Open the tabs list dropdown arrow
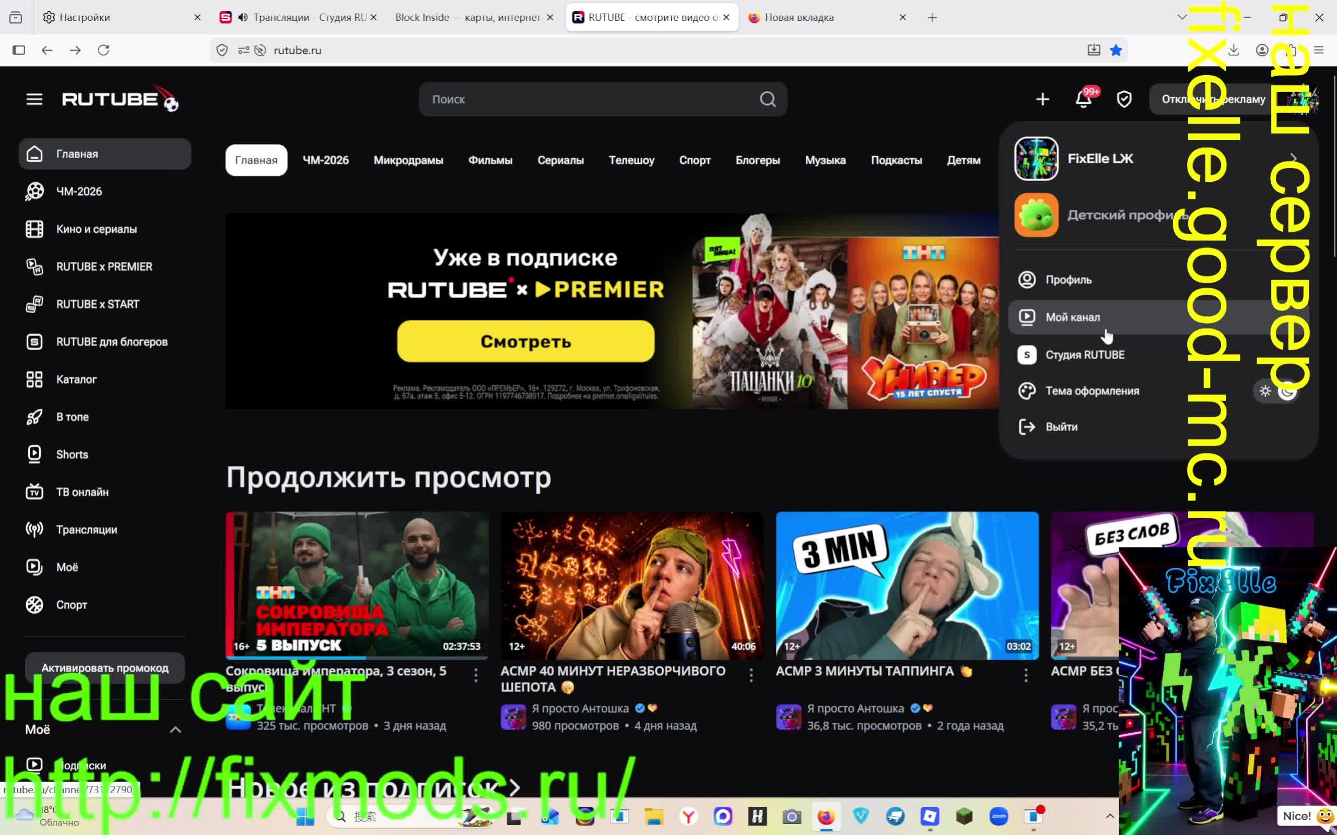1337x835 pixels. tap(1182, 17)
